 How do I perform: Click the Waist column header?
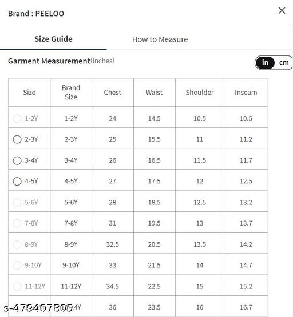pos(154,93)
